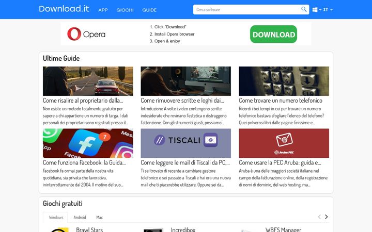Click the Ultime Guide section heading
This screenshot has width=372, height=232.
click(61, 58)
